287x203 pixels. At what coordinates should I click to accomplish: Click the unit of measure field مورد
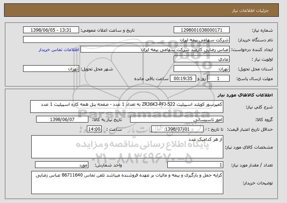(61, 165)
